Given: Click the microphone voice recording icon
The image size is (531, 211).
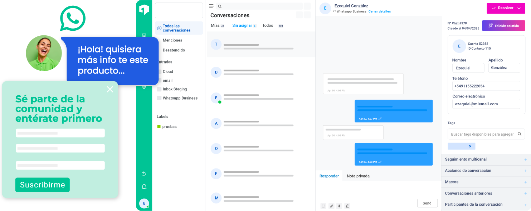Looking at the screenshot, I should click(339, 206).
